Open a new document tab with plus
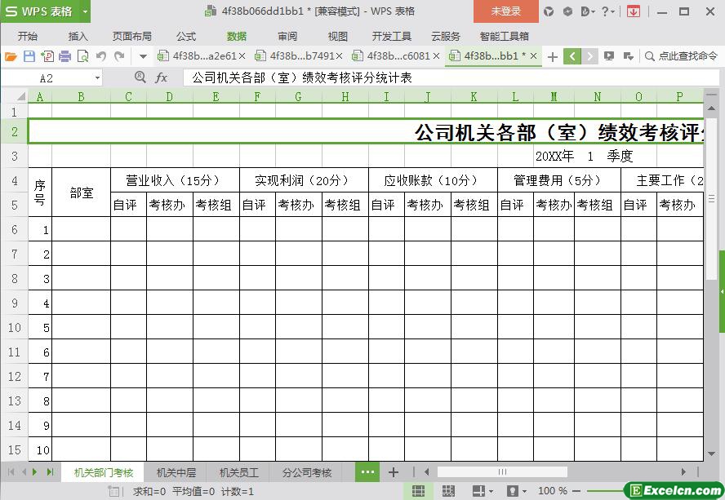Screen dimensions: 725x500 [553, 56]
